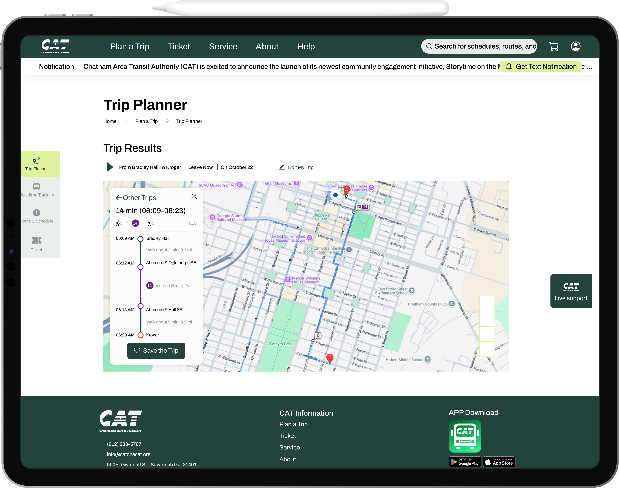
Task: Open the shopping cart
Action: tap(553, 46)
